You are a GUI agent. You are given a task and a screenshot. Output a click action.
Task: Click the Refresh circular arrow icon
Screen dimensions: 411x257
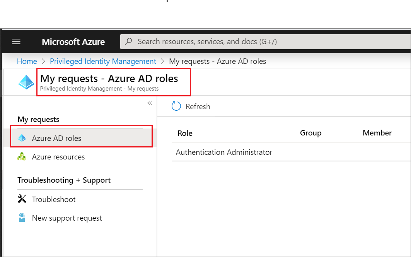coord(176,106)
